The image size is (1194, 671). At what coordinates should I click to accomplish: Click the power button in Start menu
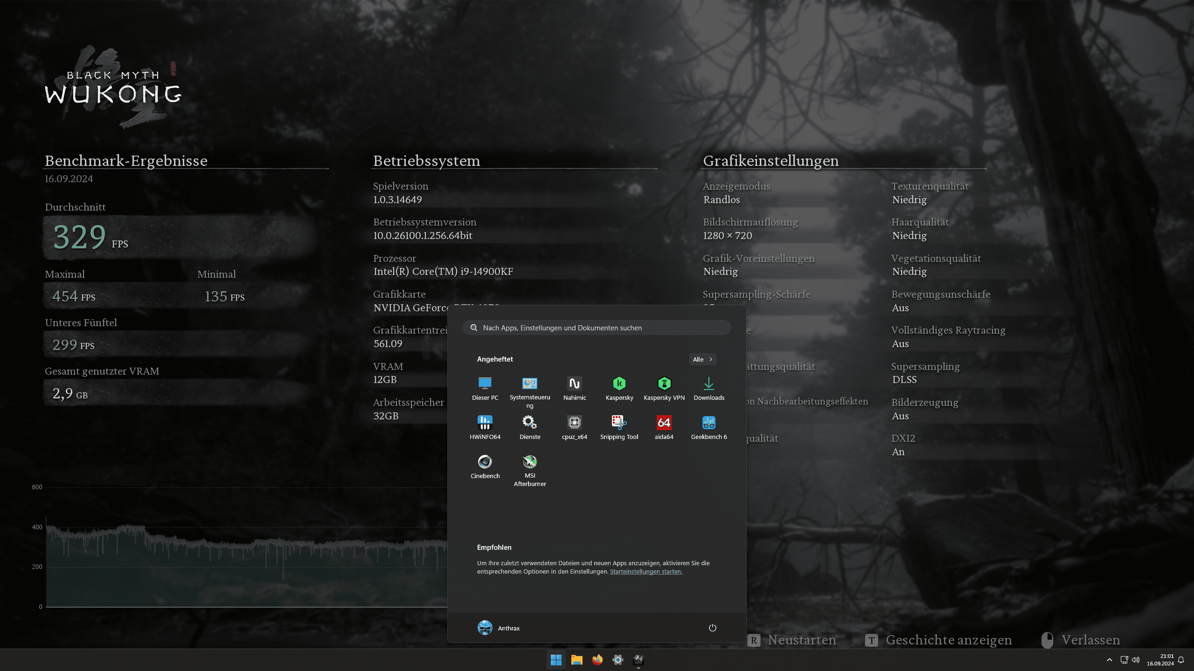tap(712, 628)
